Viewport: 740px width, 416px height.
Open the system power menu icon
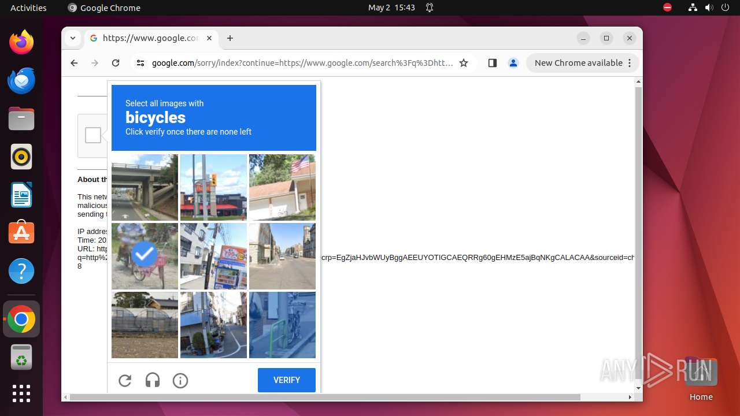pyautogui.click(x=725, y=8)
